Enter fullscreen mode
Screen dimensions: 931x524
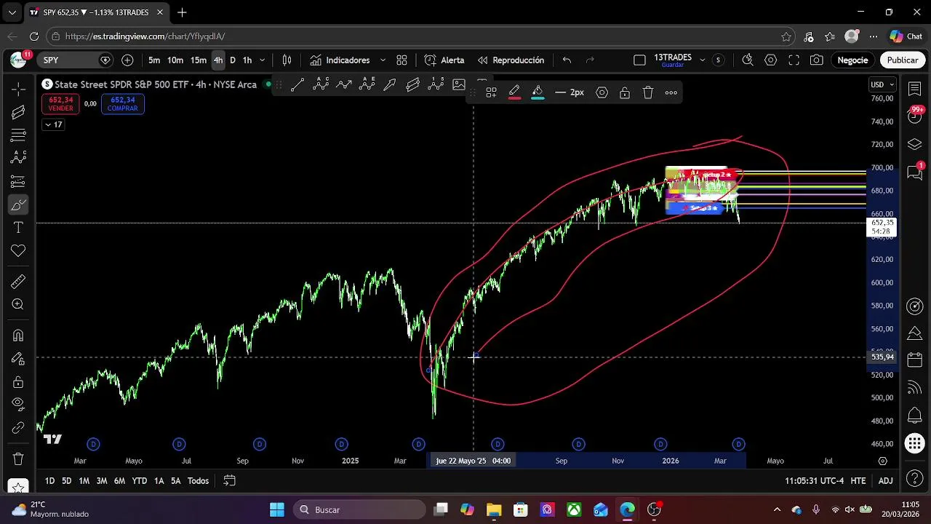[794, 60]
